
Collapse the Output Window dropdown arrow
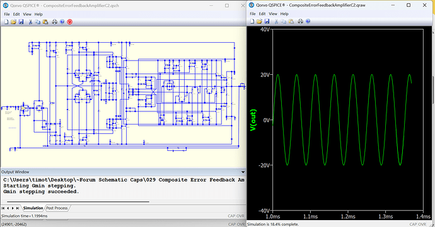point(243,172)
